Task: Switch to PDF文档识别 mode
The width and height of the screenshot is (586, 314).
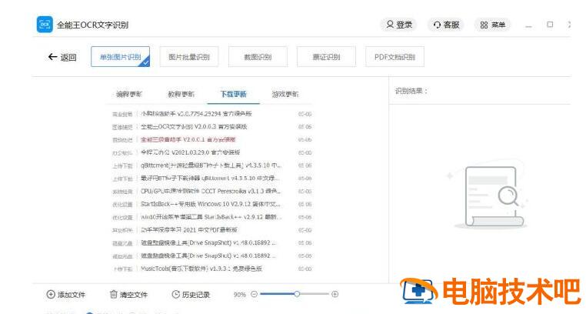Action: point(395,57)
